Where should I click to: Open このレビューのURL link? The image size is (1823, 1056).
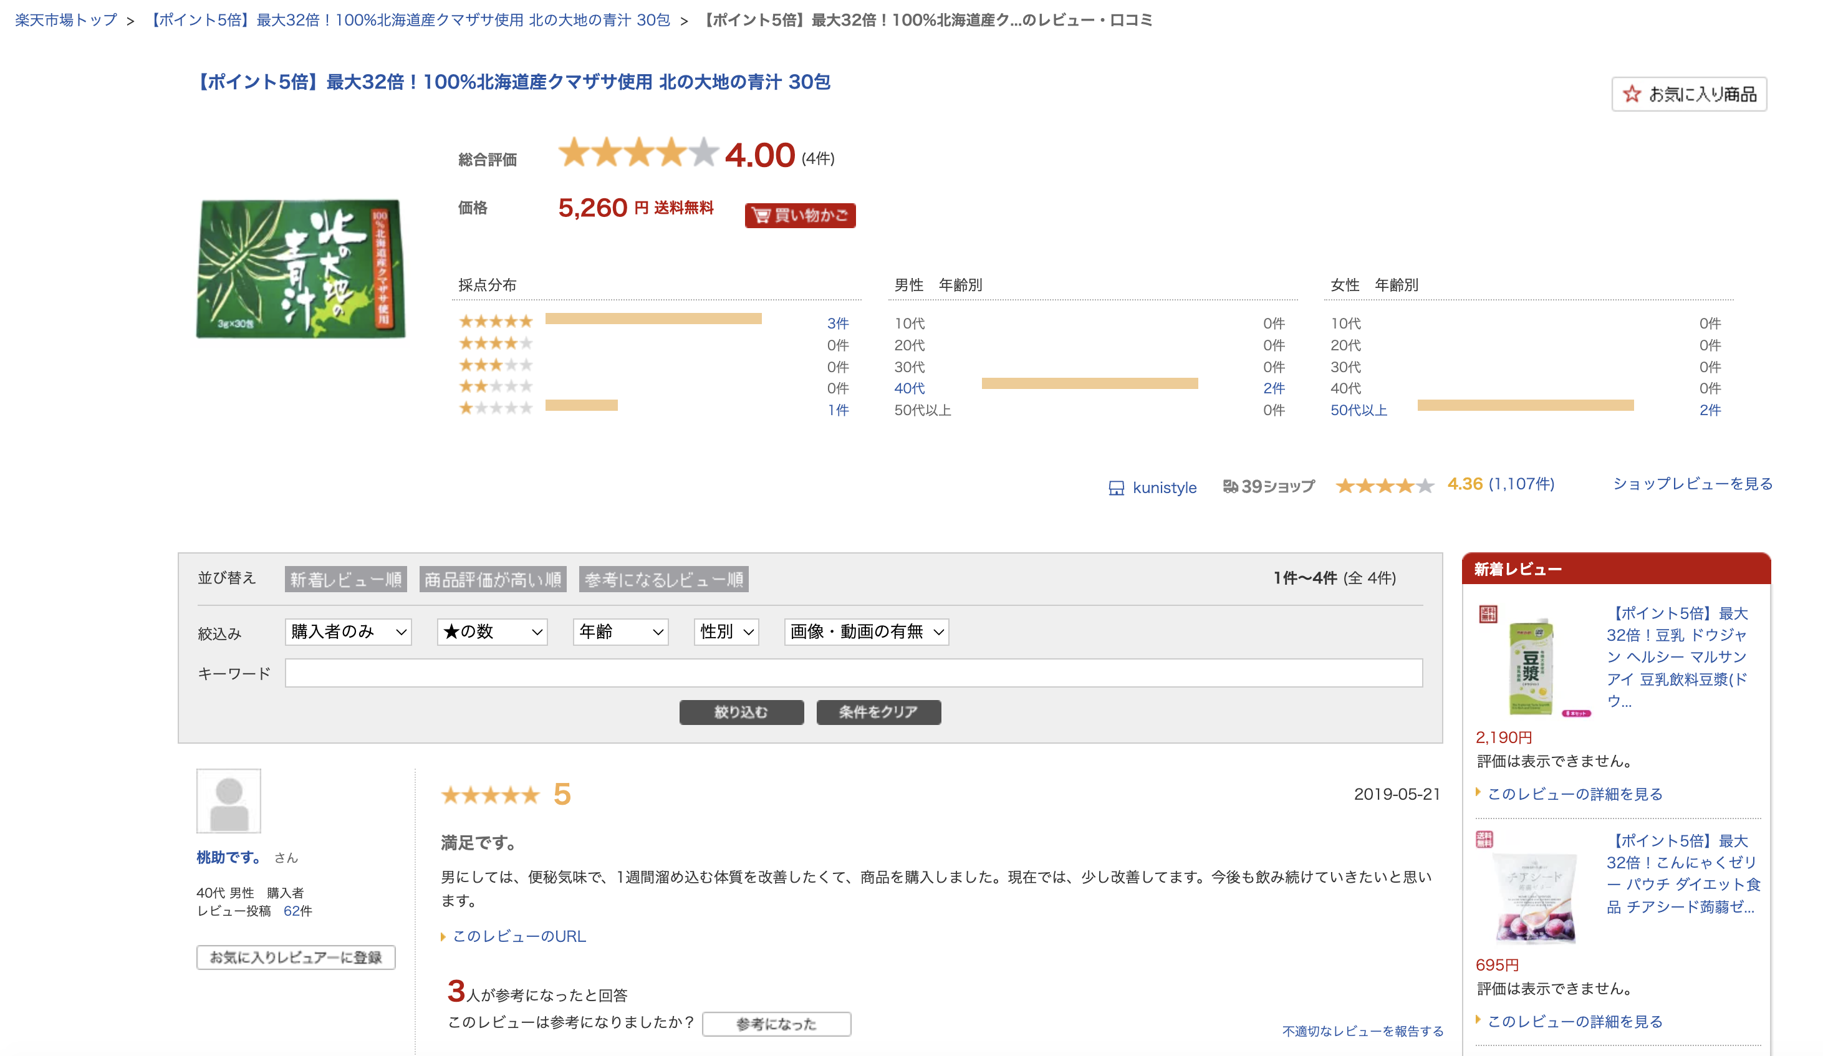click(x=519, y=936)
